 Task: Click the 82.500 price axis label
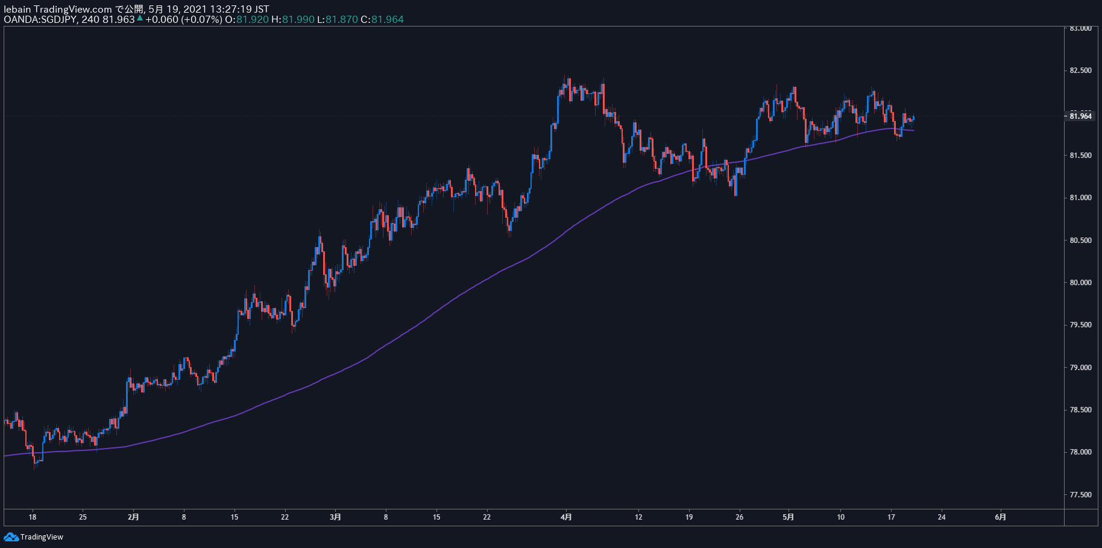pyautogui.click(x=1080, y=71)
